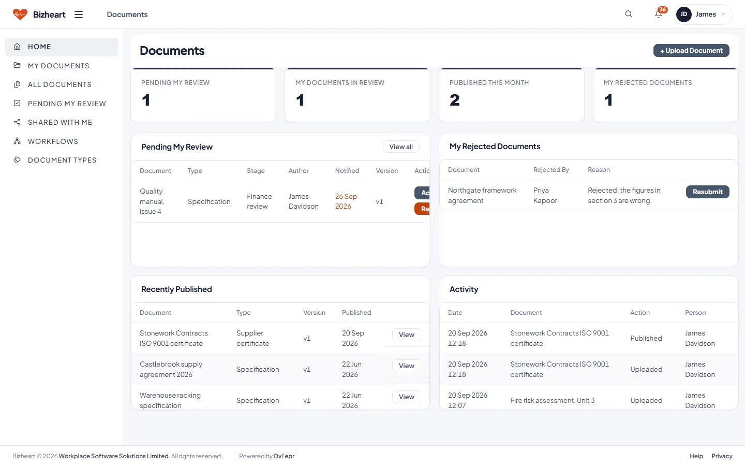Select Pending My Review in the sidebar
Image resolution: width=745 pixels, height=466 pixels.
coord(62,104)
